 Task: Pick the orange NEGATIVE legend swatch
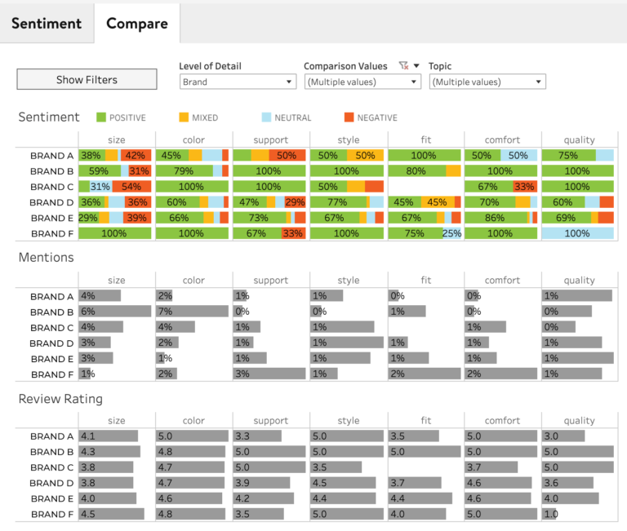(349, 117)
